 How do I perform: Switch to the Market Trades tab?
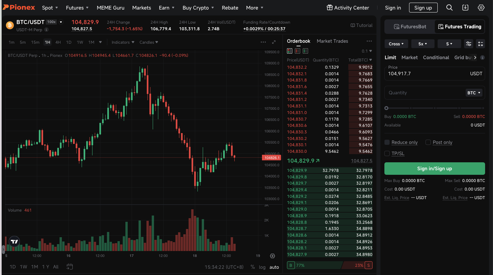(332, 41)
